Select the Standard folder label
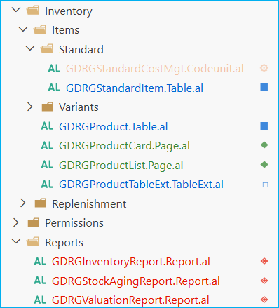This screenshot has width=279, height=308. [x=81, y=50]
